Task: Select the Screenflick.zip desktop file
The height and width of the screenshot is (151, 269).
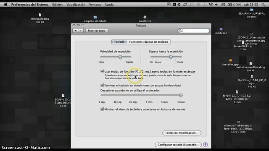Action: click(x=243, y=46)
